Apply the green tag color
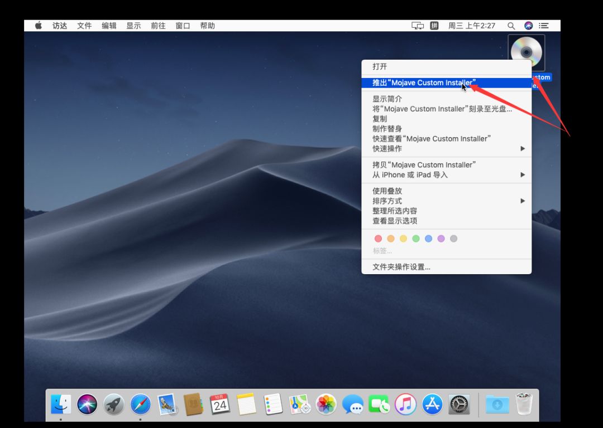The height and width of the screenshot is (428, 603). click(x=416, y=239)
